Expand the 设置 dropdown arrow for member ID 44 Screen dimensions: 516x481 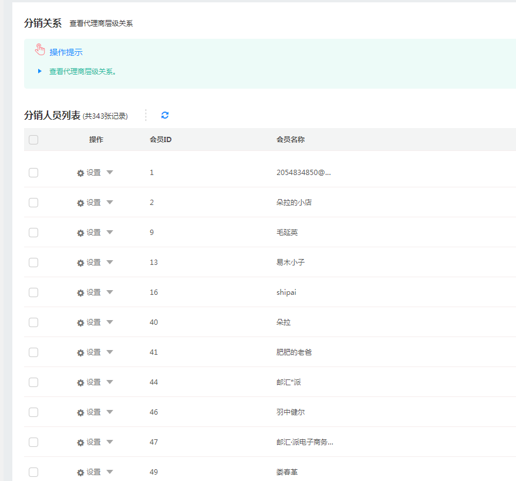point(110,382)
